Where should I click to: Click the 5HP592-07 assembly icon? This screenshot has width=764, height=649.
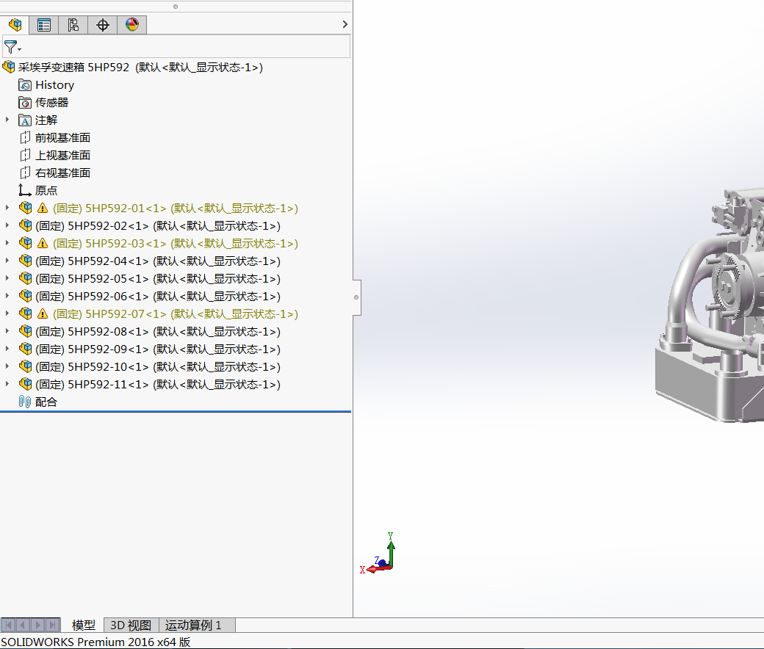(25, 313)
